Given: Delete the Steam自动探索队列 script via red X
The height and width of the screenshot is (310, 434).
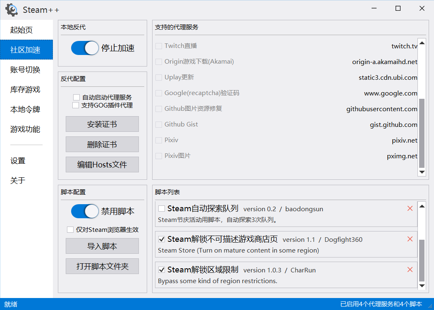Looking at the screenshot, I should (410, 209).
